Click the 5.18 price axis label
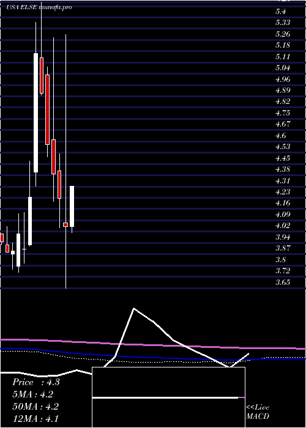The image size is (306, 428). 283,45
